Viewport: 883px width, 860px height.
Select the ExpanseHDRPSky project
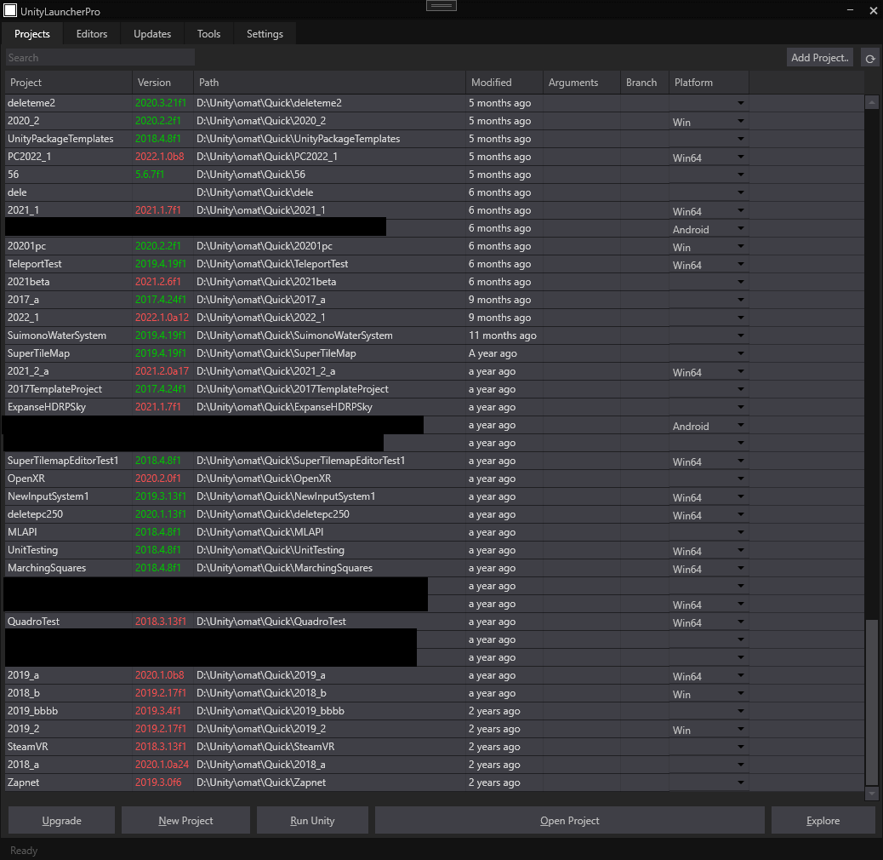point(435,407)
